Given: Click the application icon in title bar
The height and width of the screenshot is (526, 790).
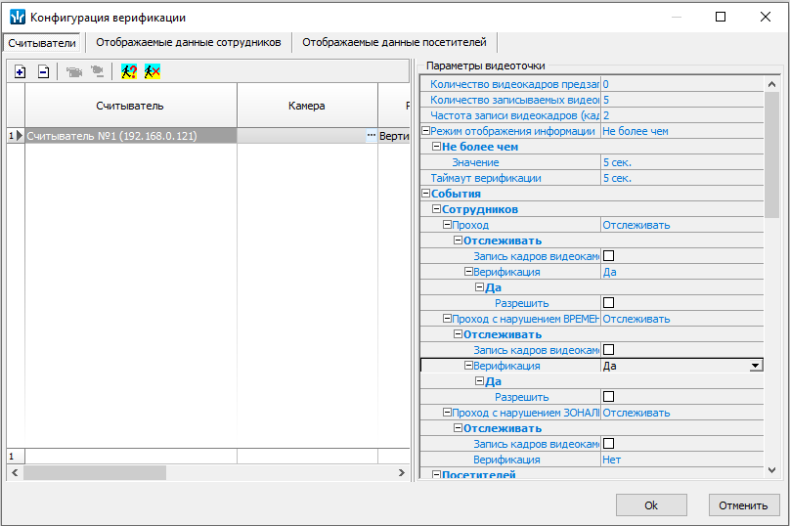Looking at the screenshot, I should click(x=17, y=18).
